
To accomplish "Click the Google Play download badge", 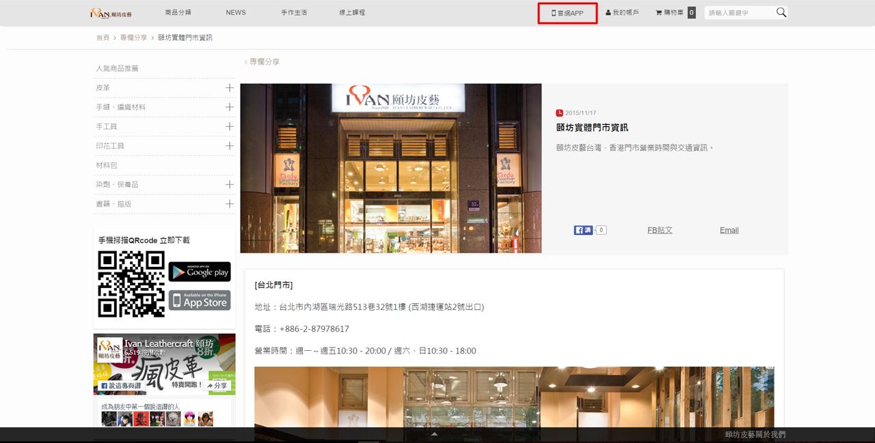I will coord(200,272).
